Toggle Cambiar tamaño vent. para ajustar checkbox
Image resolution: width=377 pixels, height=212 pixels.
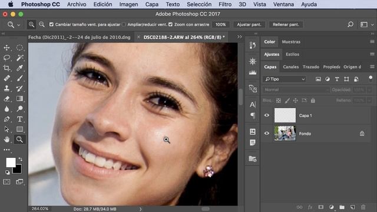[x=51, y=25]
